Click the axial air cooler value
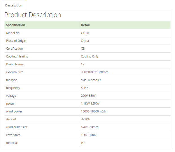 (91, 80)
